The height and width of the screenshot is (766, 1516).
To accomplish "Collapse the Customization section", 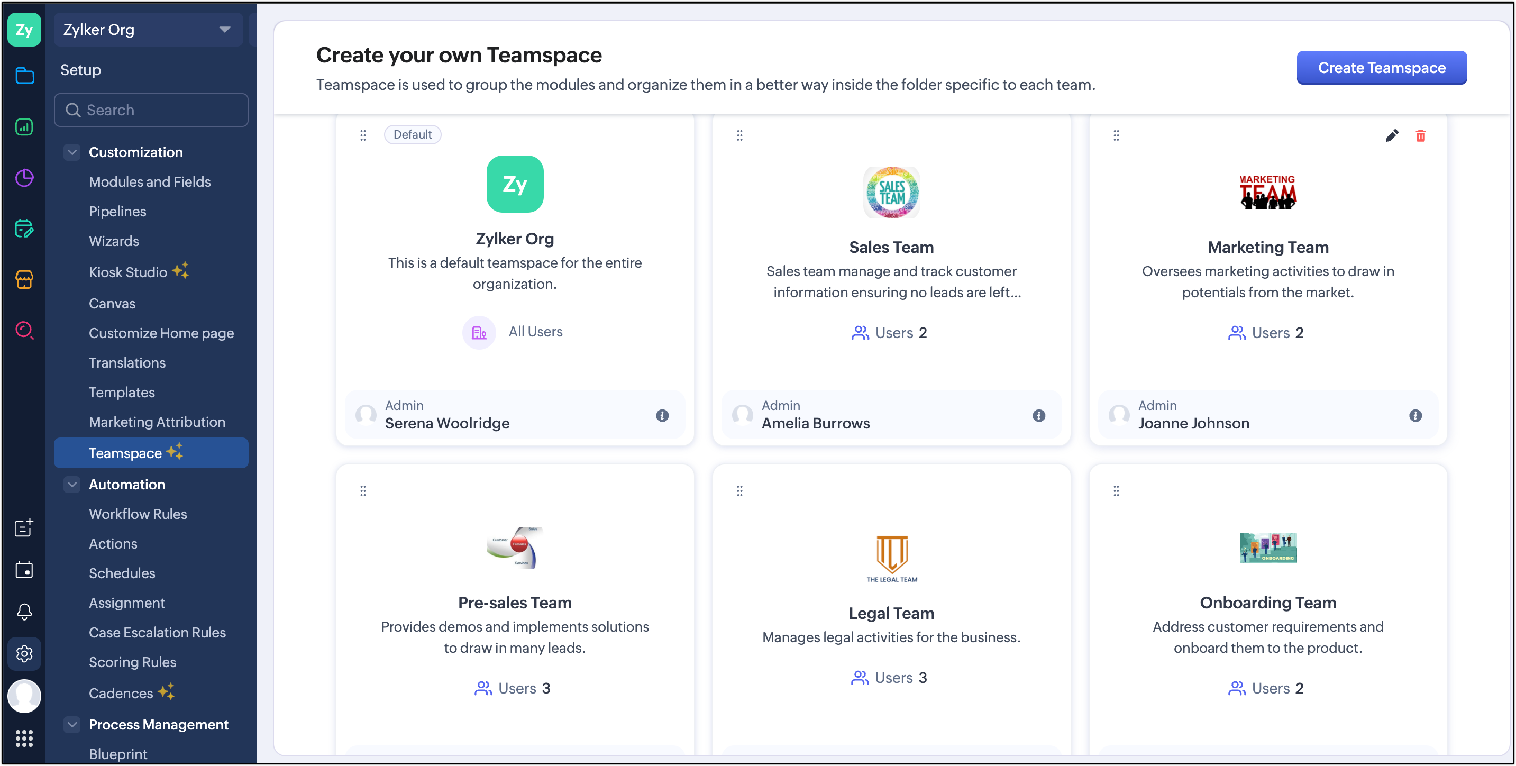I will (72, 152).
